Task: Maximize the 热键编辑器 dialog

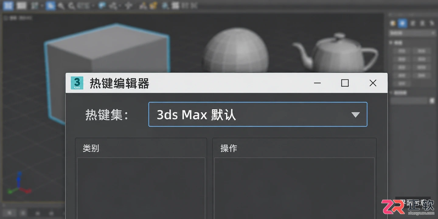Action: coord(345,83)
